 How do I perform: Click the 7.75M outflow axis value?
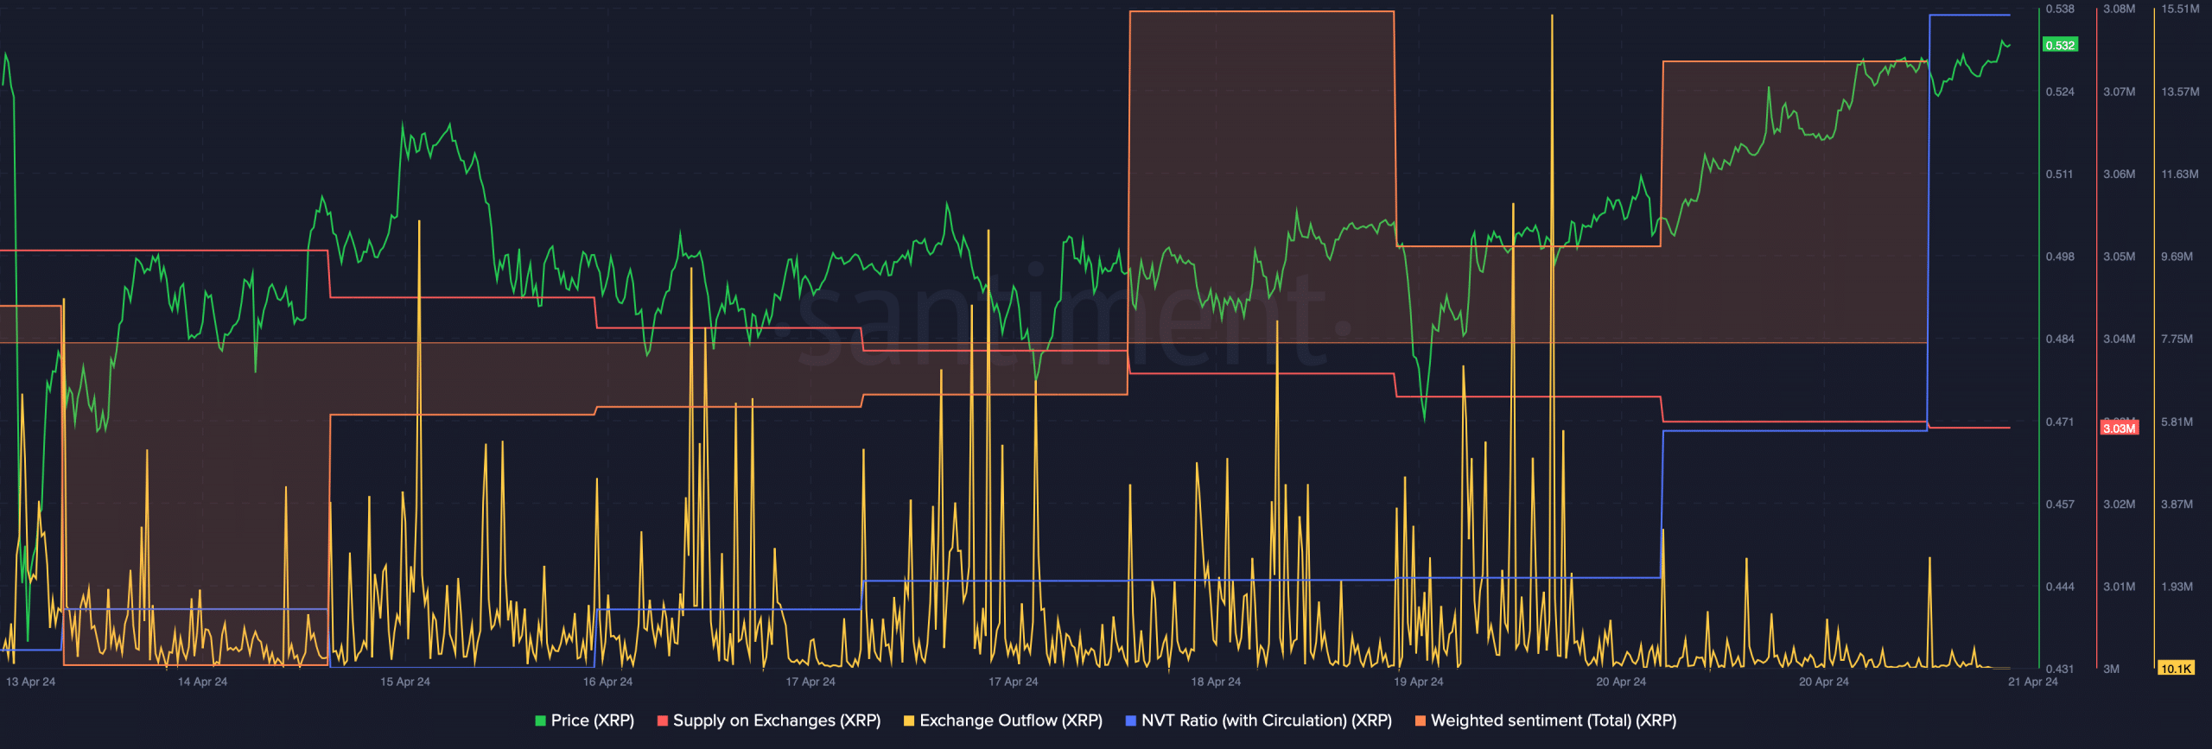click(2177, 340)
